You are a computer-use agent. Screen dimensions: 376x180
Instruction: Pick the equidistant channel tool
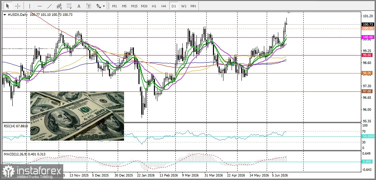point(59,6)
